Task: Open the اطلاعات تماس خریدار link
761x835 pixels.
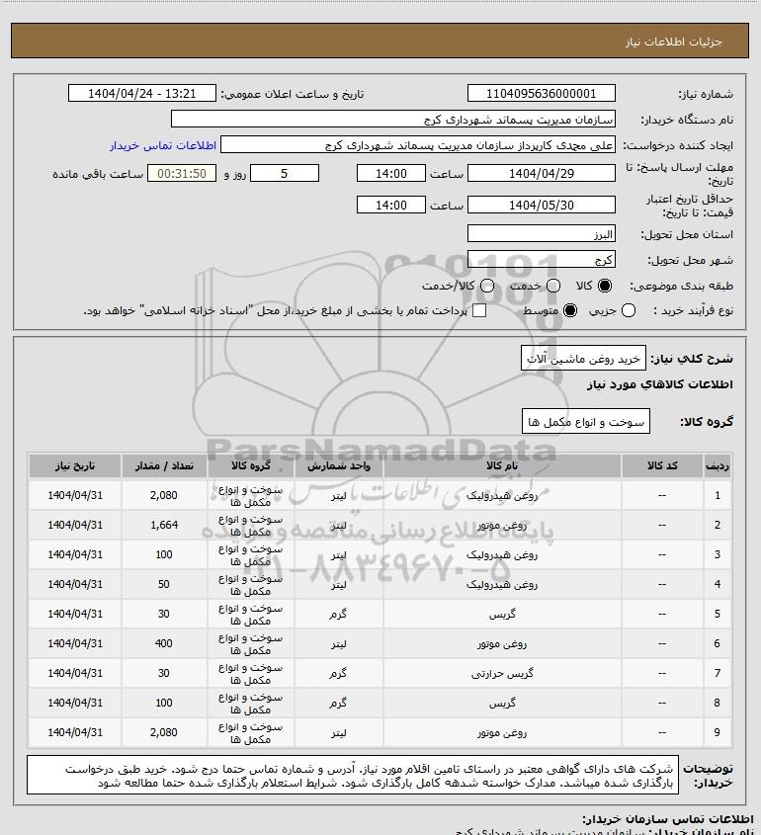Action: [x=163, y=145]
